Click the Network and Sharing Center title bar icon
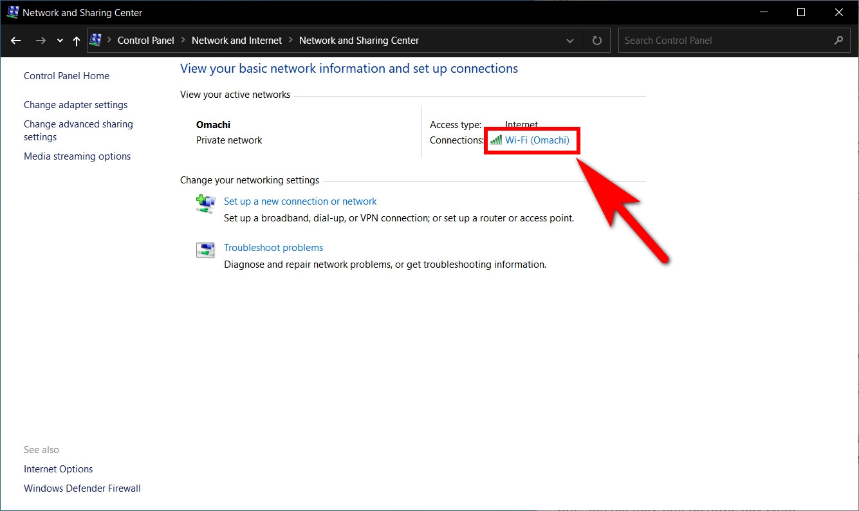The height and width of the screenshot is (511, 859). [x=12, y=12]
